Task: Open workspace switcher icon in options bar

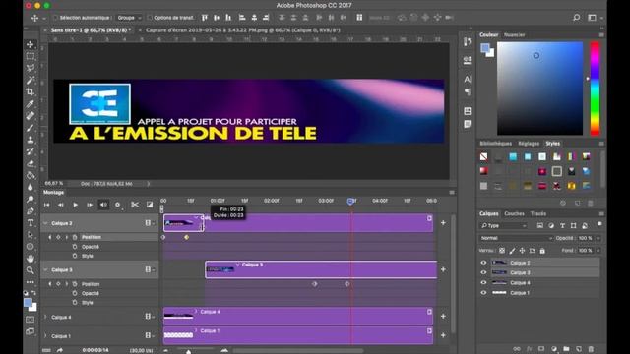Action: click(x=592, y=18)
